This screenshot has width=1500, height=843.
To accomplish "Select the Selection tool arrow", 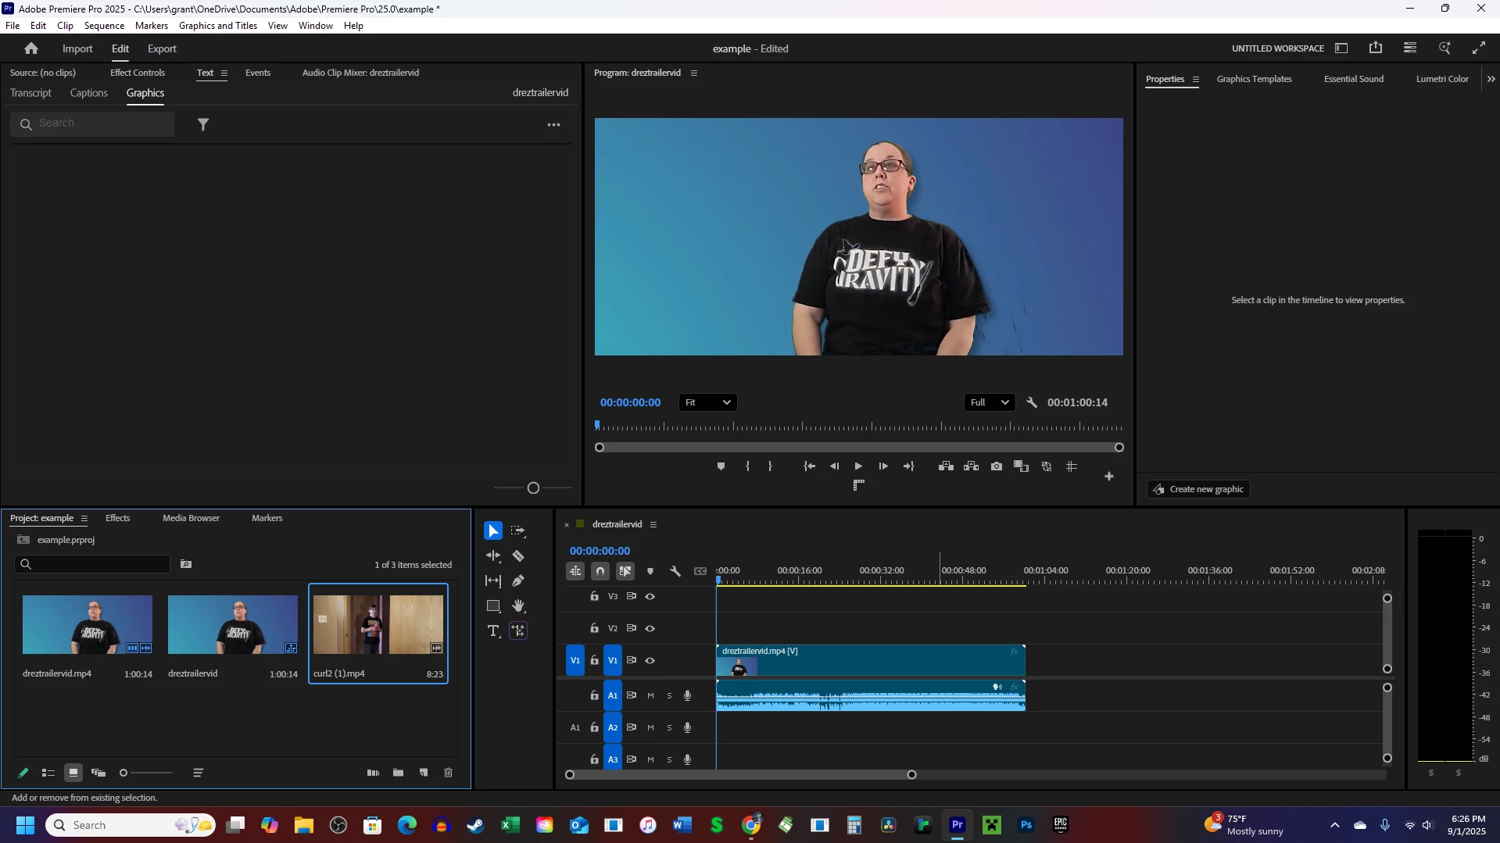I will pyautogui.click(x=493, y=531).
